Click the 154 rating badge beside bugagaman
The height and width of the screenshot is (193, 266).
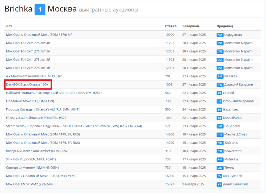[x=220, y=35]
